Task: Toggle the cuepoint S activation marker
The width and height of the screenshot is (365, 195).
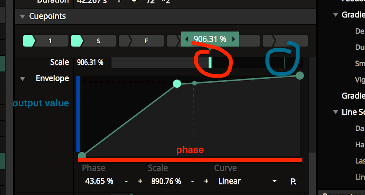Action: (77, 41)
